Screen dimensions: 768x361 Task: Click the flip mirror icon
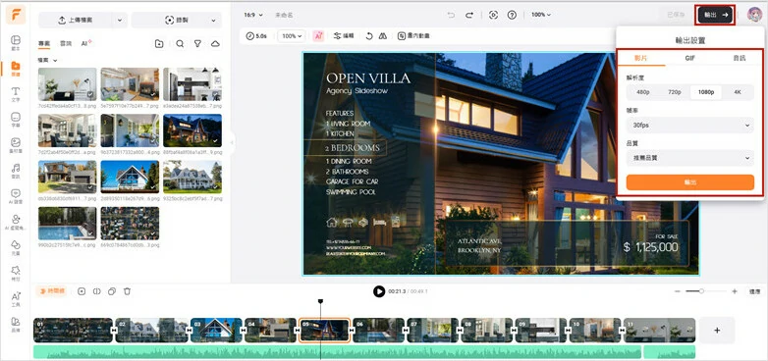tap(383, 35)
